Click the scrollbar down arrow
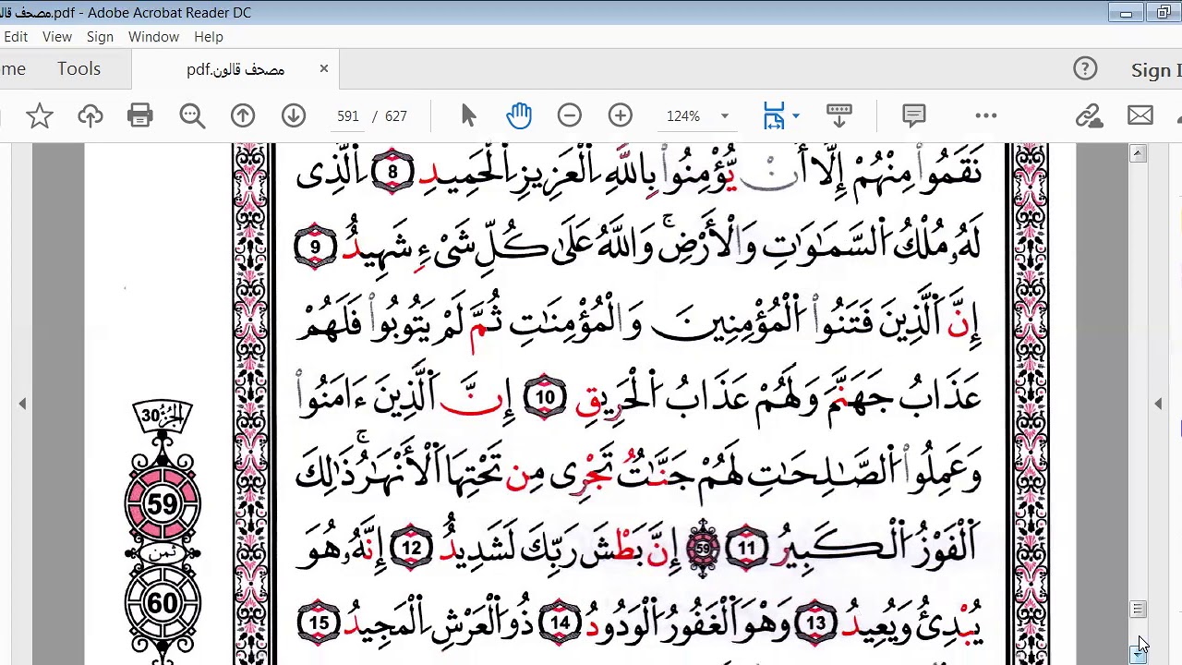The image size is (1182, 665). point(1138,653)
